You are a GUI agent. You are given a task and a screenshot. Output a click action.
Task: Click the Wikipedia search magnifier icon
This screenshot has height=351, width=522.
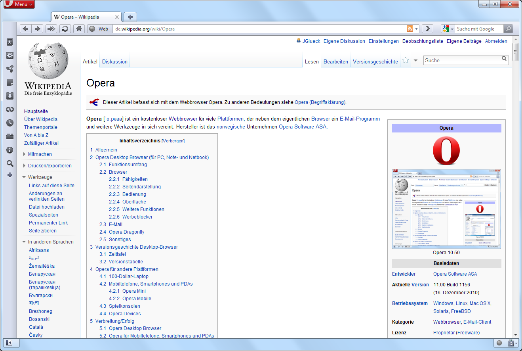pyautogui.click(x=504, y=59)
